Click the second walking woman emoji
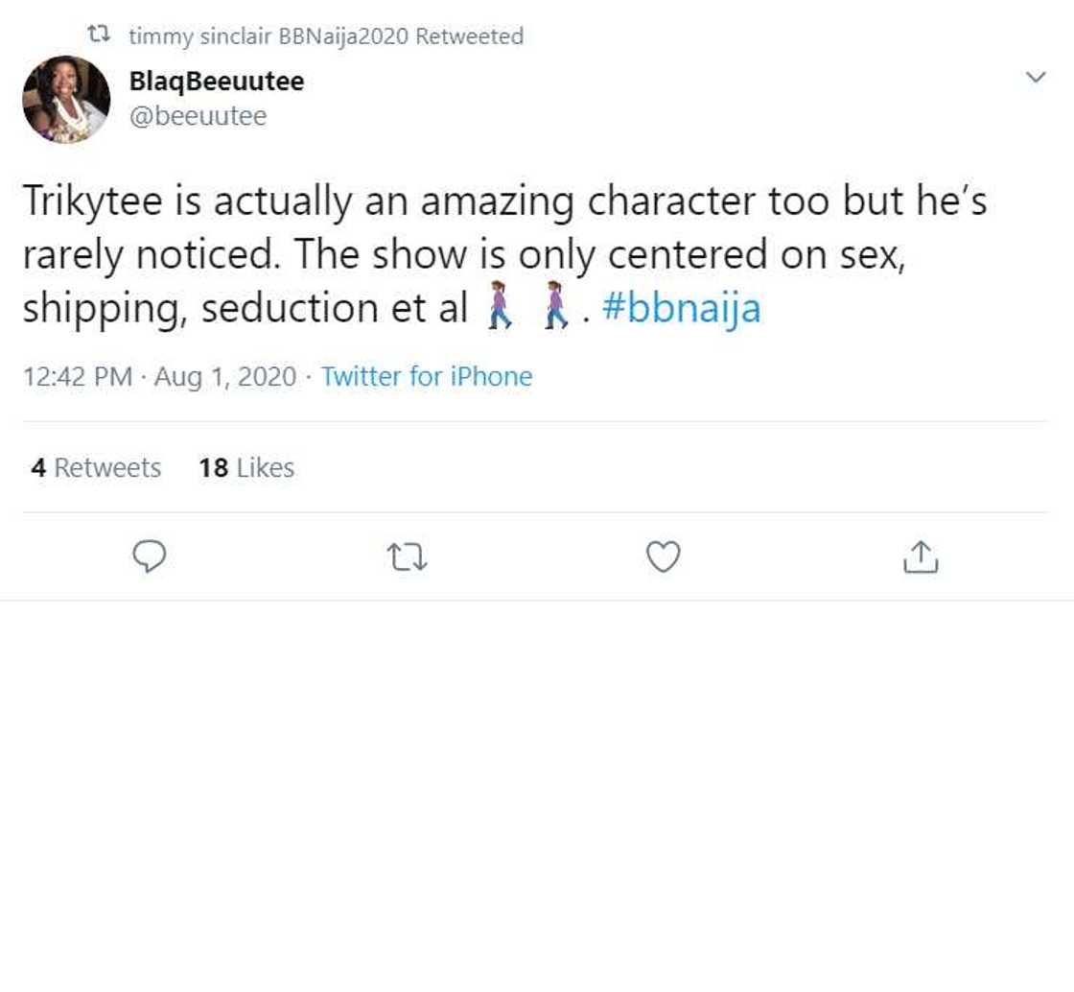This screenshot has height=992, width=1074. 555,306
